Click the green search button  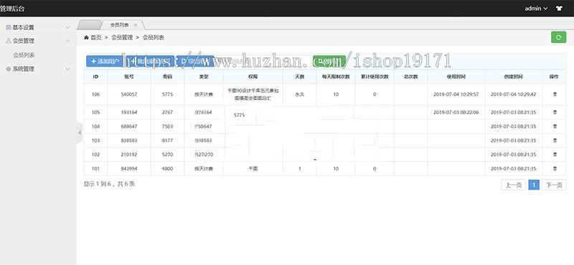coord(329,61)
